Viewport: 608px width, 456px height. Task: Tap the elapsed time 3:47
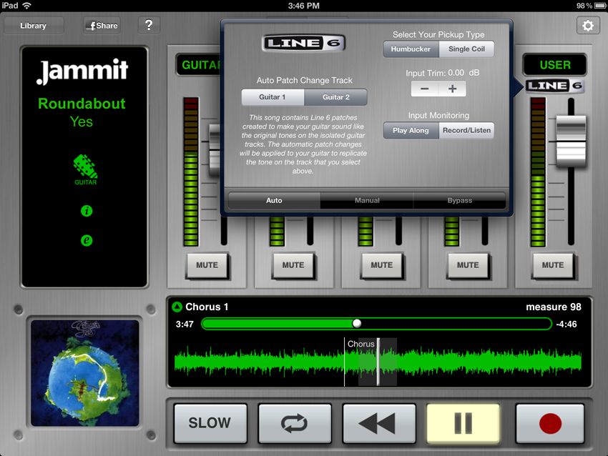(185, 324)
